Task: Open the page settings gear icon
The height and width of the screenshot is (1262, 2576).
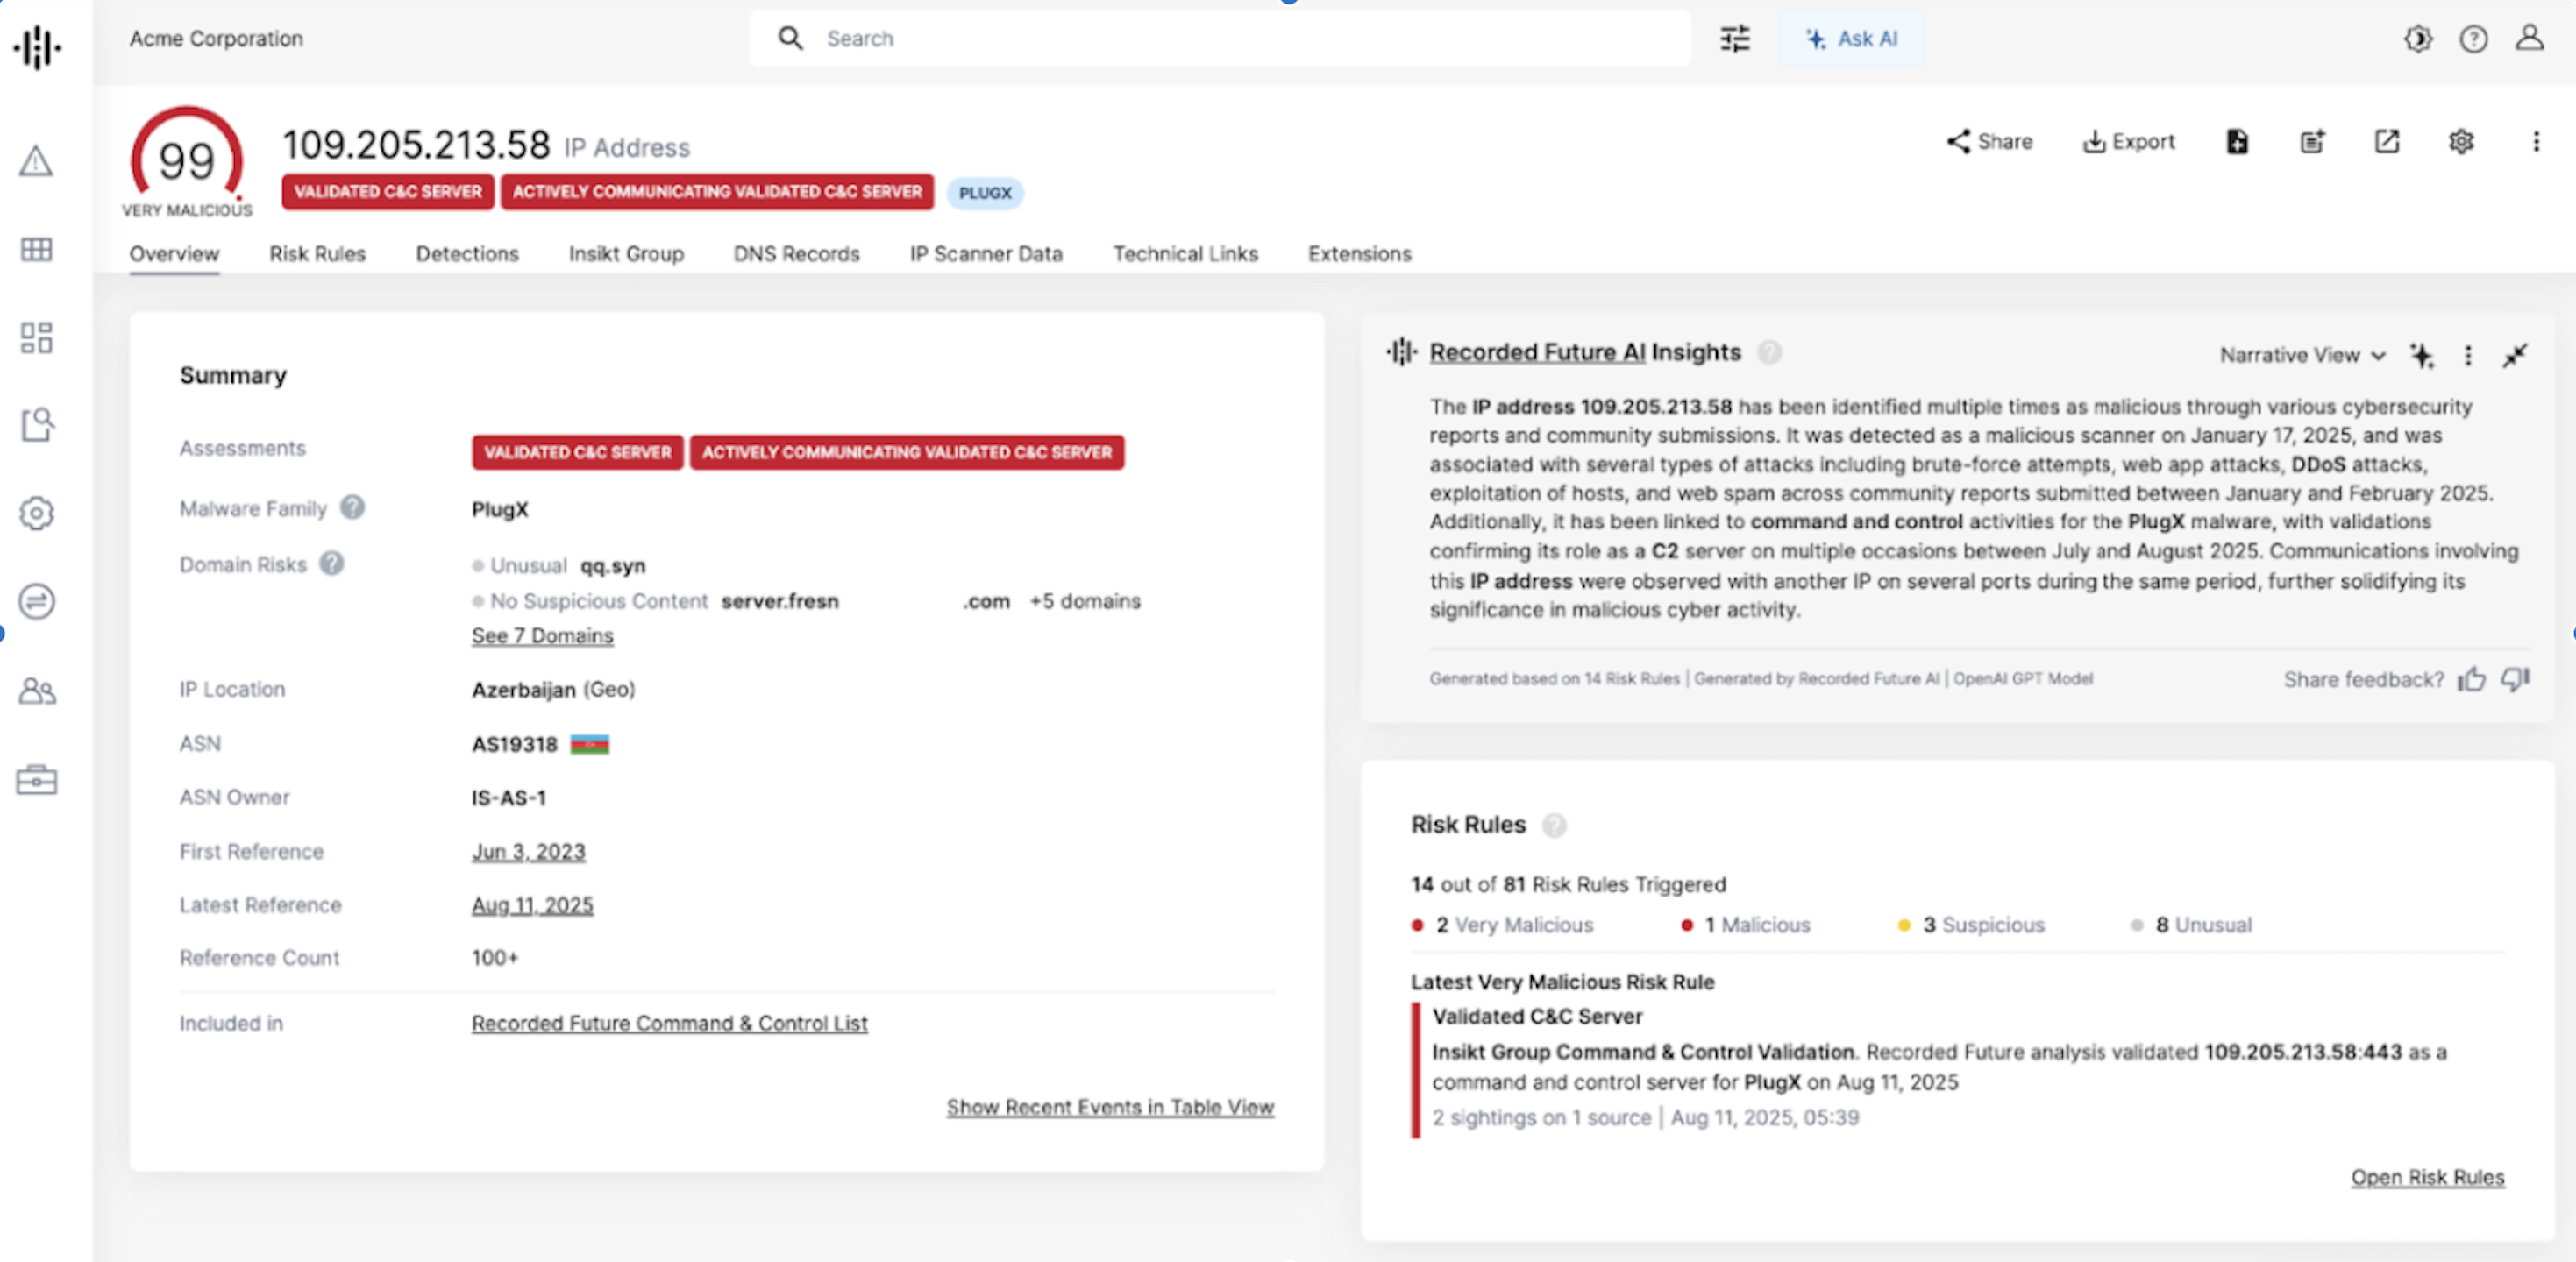Action: coord(2461,142)
